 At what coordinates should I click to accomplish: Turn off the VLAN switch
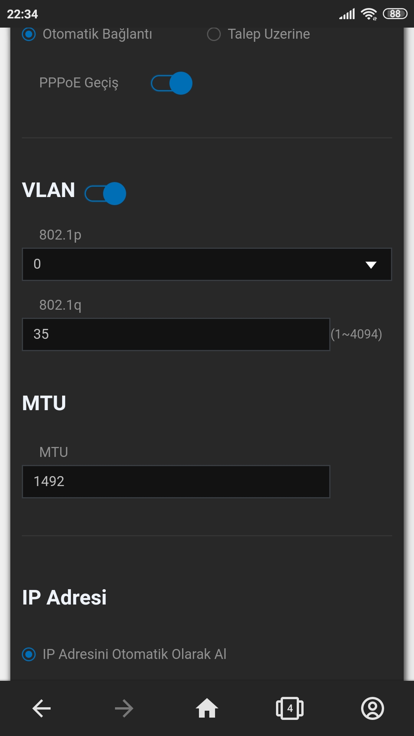(105, 194)
